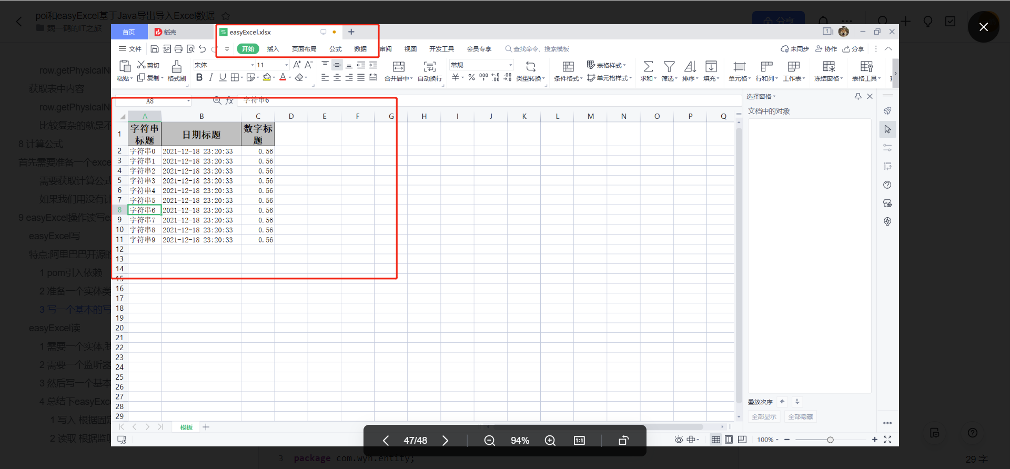Click 全部隐藏 button in selection pane
This screenshot has width=1010, height=469.
pos(800,416)
